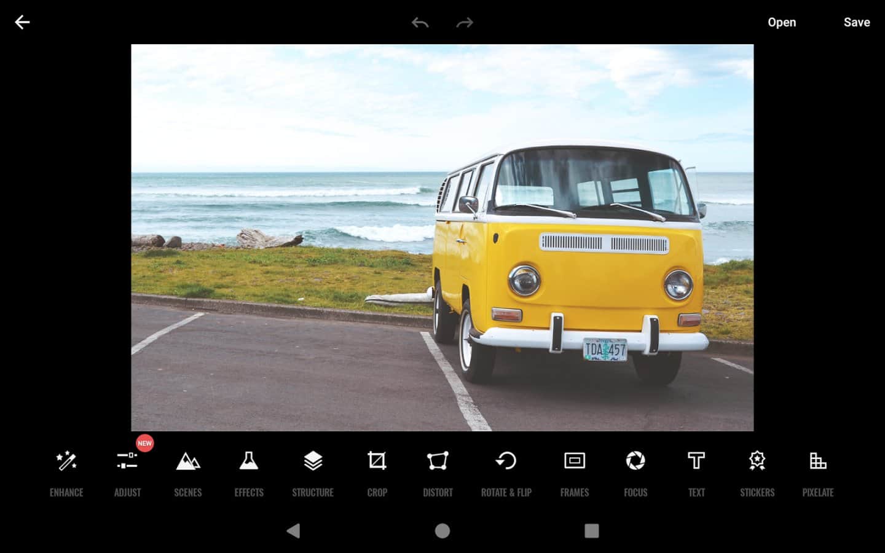Undo the last edit
The width and height of the screenshot is (885, 553).
click(x=420, y=23)
